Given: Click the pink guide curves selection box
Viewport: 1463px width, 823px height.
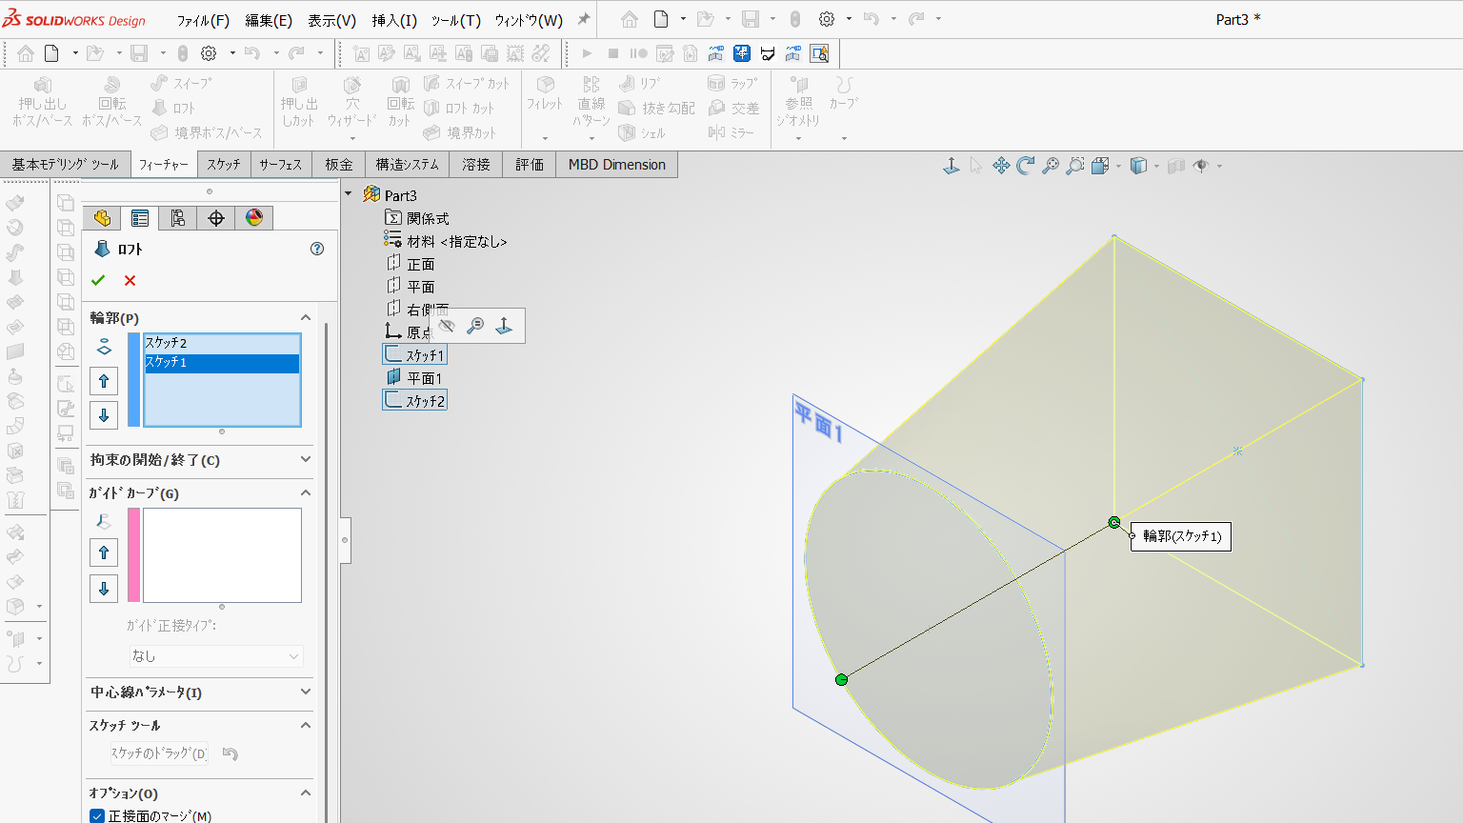Looking at the screenshot, I should click(x=222, y=555).
